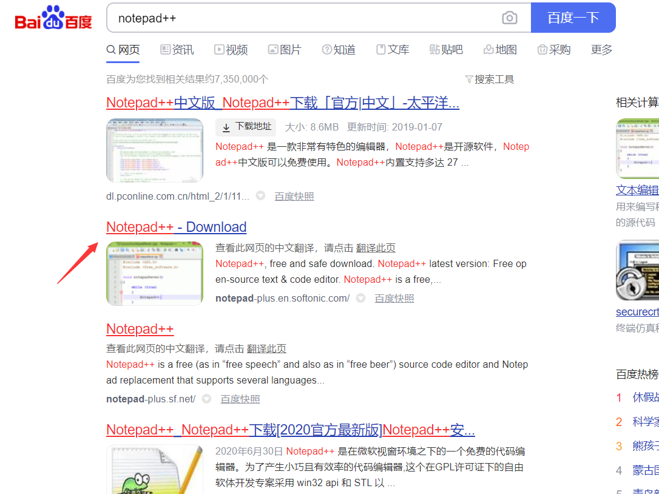This screenshot has height=494, width=659.
Task: Open 百度快照 for the sf.net result
Action: coord(240,399)
